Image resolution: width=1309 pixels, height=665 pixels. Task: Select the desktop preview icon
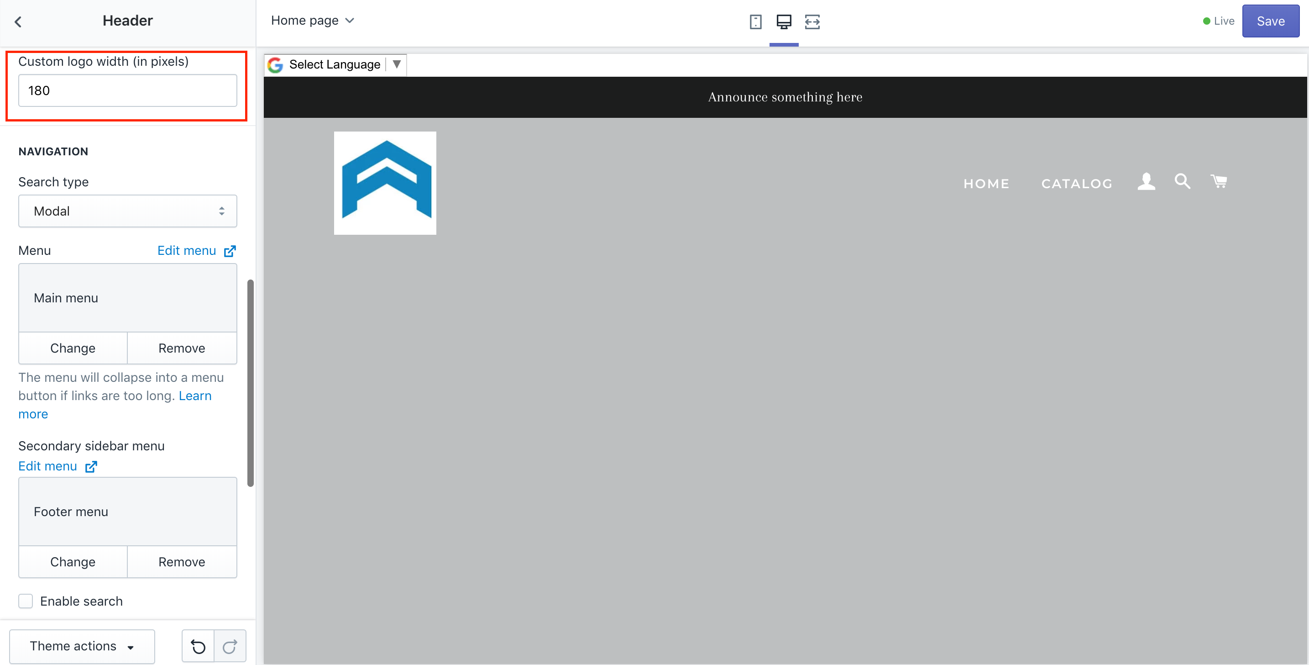coord(784,21)
